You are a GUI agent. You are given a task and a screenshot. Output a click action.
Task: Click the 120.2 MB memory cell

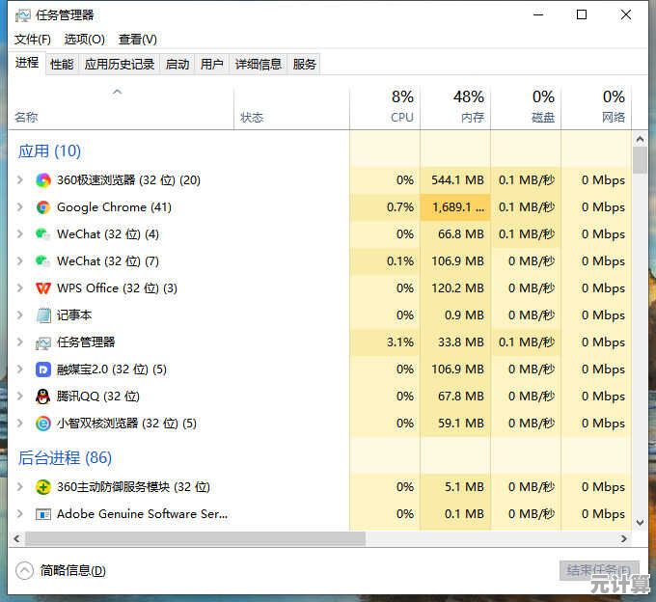tap(455, 288)
